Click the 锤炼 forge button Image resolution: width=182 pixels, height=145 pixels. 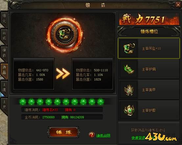(63, 132)
